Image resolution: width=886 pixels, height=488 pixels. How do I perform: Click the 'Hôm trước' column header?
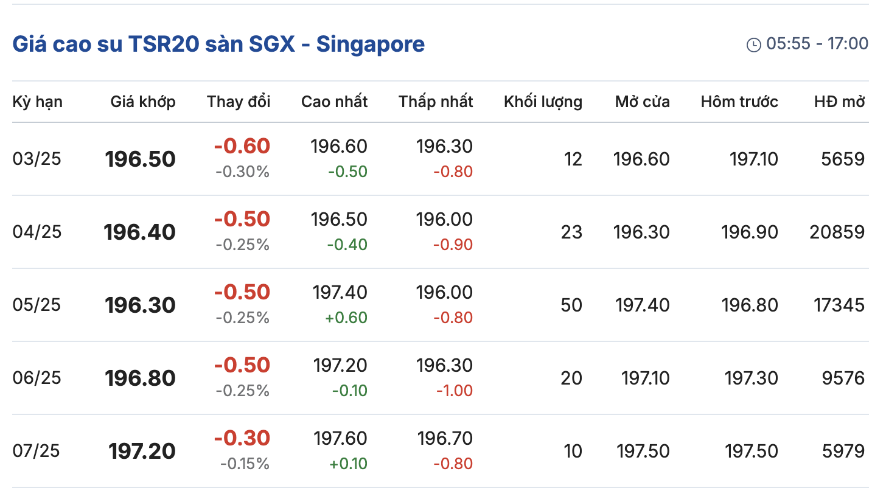coord(739,102)
